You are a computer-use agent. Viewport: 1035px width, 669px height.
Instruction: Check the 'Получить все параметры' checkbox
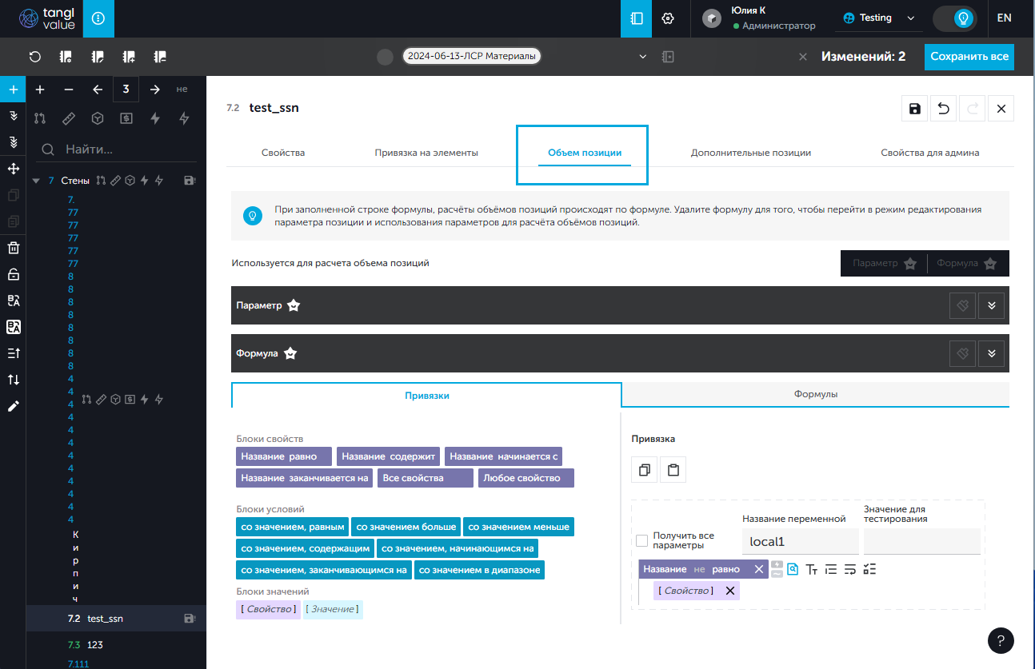[641, 541]
